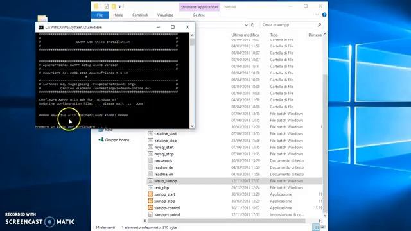Click the catalina_start batch file icon
The height and width of the screenshot is (231, 411).
[x=150, y=133]
